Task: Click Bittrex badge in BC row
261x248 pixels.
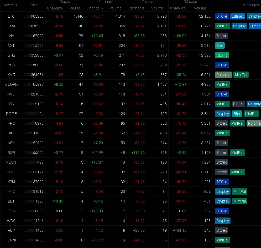Action: 238,104
